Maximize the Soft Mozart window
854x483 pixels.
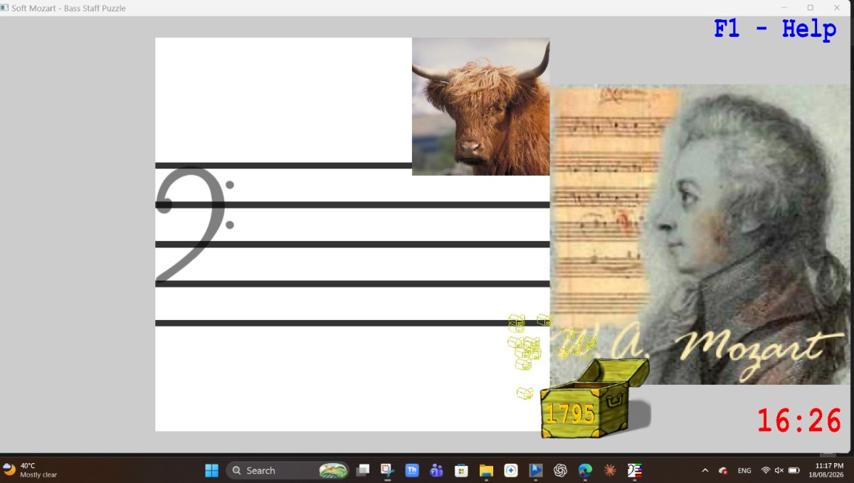810,8
